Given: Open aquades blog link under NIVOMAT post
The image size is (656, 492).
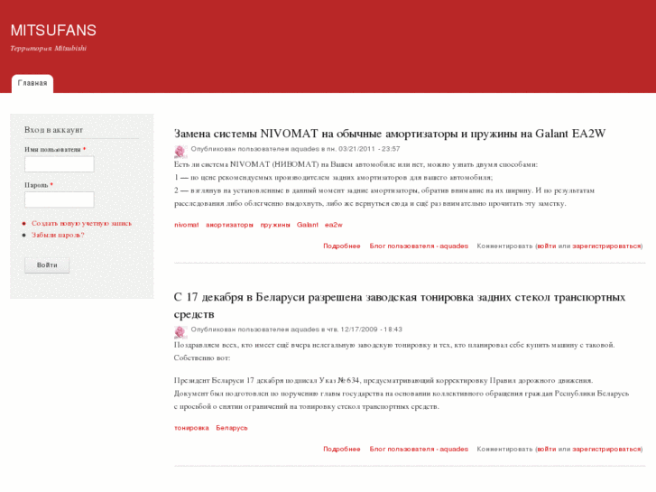Looking at the screenshot, I should [419, 246].
